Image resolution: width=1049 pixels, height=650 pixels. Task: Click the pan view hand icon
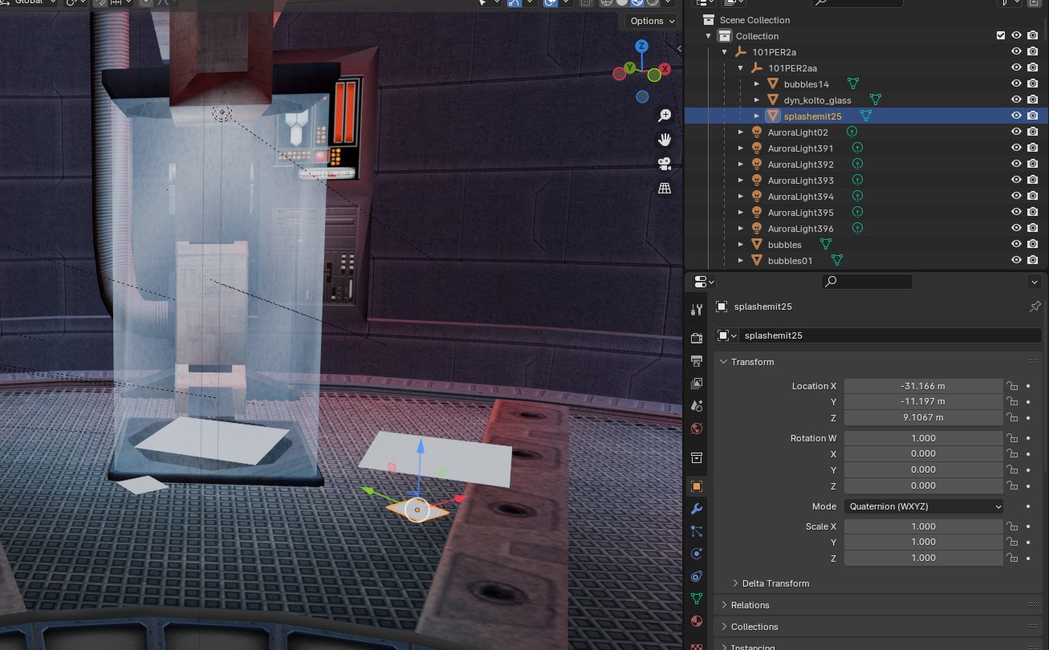[x=665, y=140]
